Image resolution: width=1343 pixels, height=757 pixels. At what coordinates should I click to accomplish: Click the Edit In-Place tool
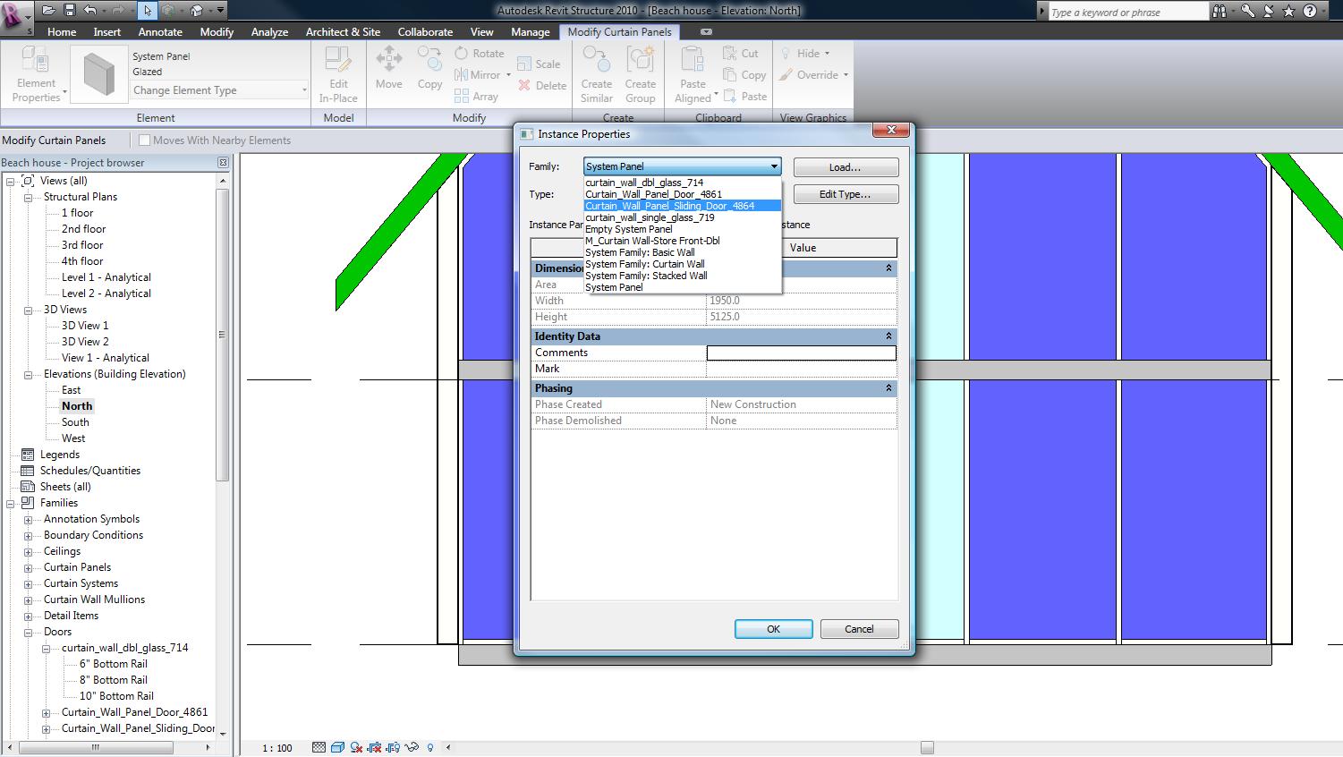pos(338,74)
